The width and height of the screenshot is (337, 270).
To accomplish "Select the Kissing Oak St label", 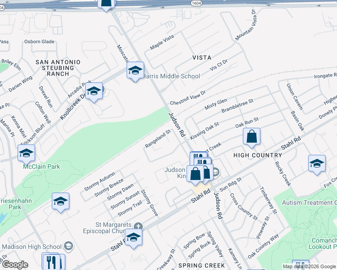I will pos(205,130).
